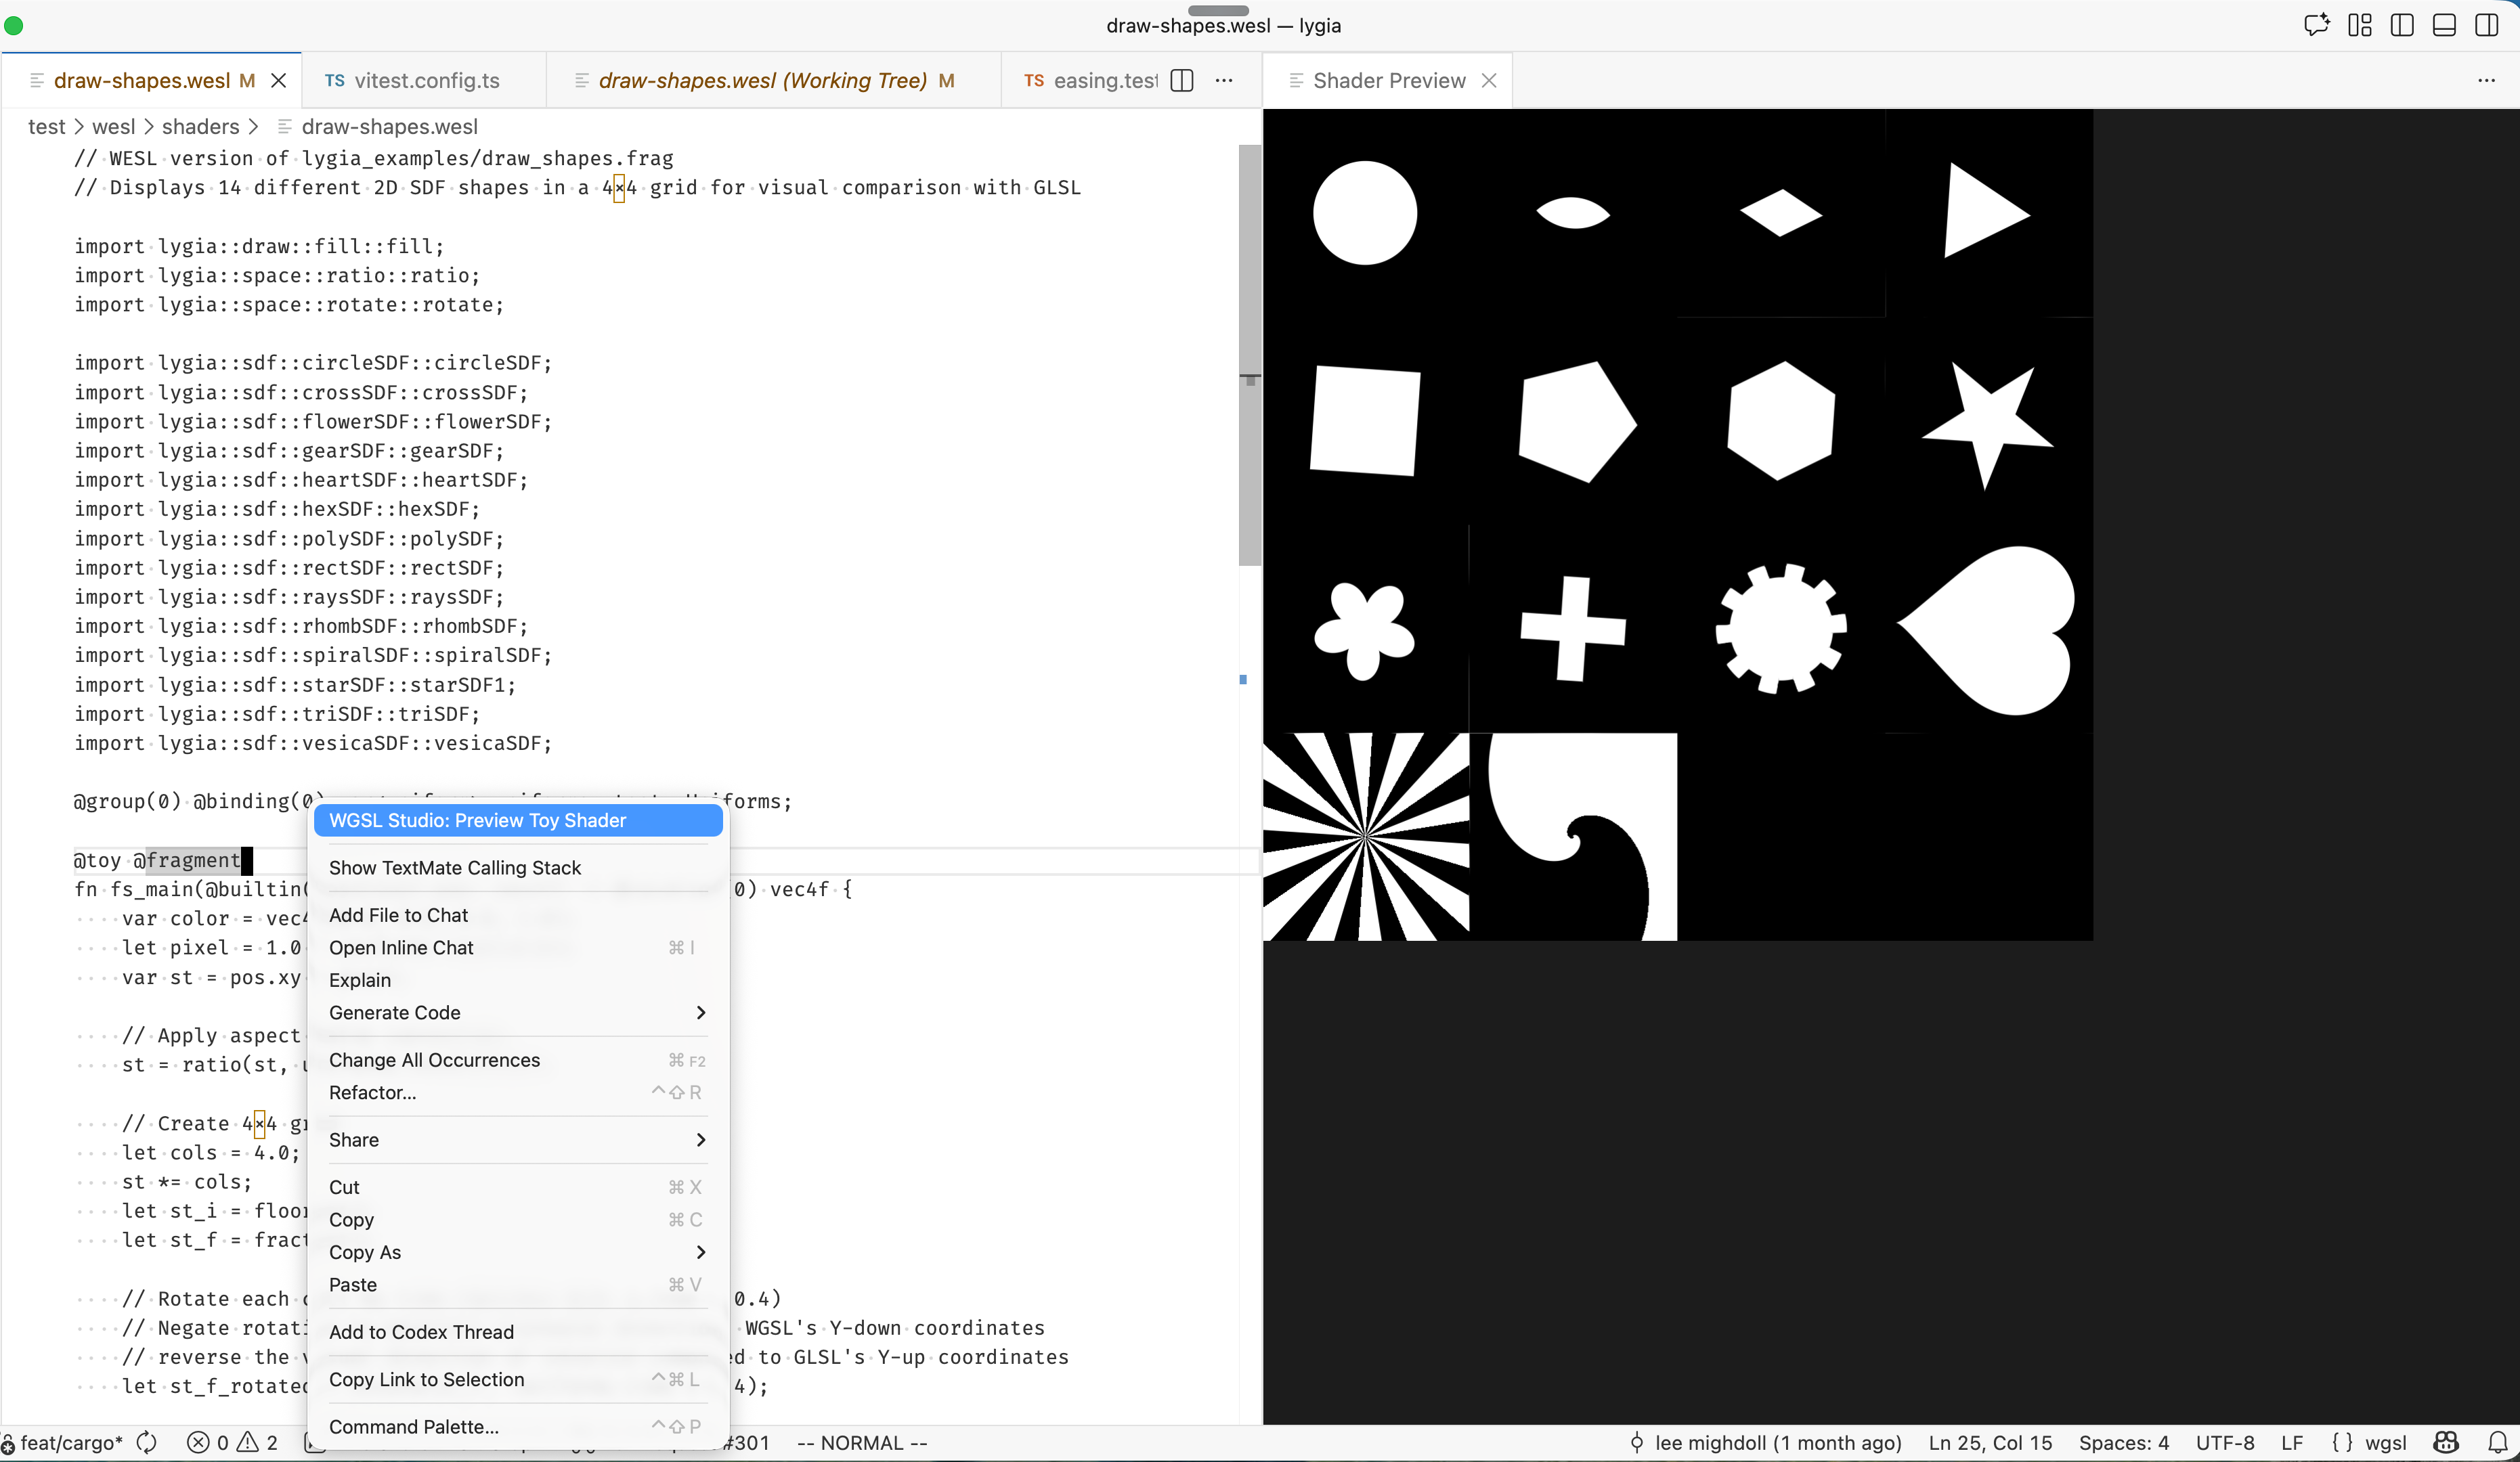Open the AI chat assistant from the title bar
The height and width of the screenshot is (1462, 2520).
pos(2316,25)
